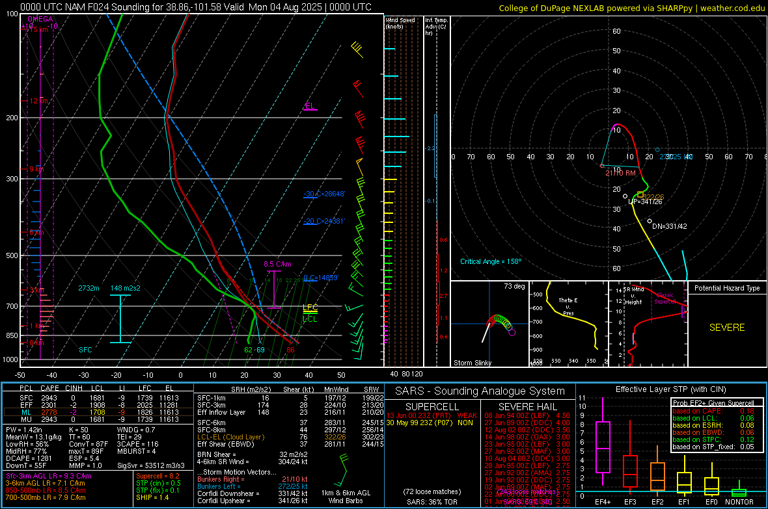Click the Eff Shear (EBWD) row
768x509 pixels.
[289, 444]
